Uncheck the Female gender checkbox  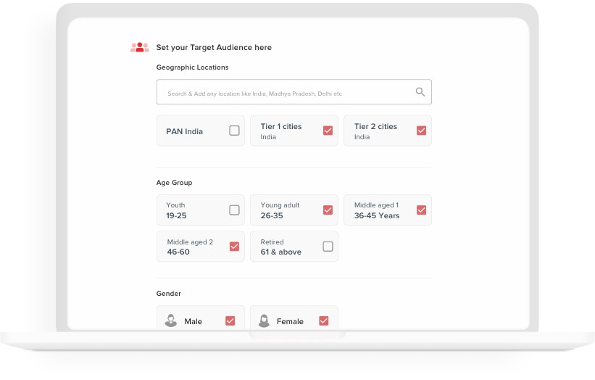point(324,321)
